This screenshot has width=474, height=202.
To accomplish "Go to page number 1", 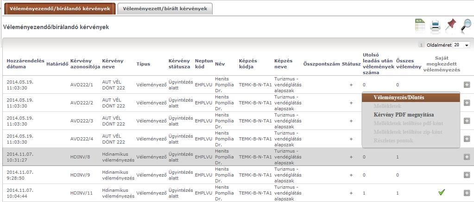I will coord(421,45).
